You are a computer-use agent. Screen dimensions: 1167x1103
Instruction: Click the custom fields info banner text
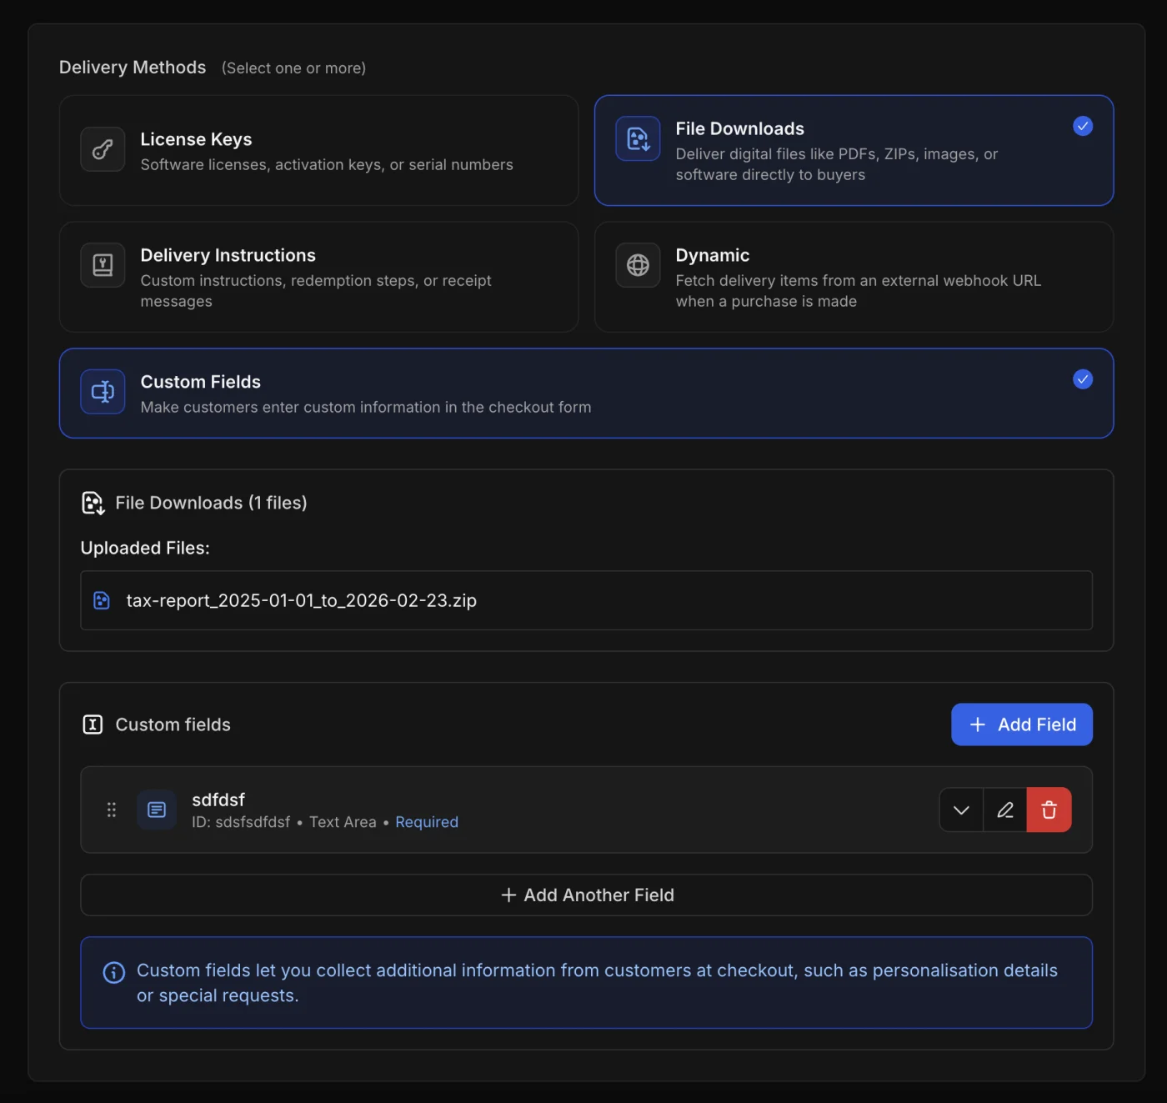(597, 983)
